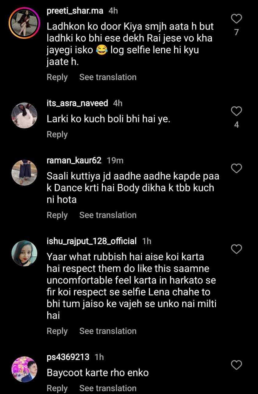Screen dimensions: 258x394
Task: Open its_asra_naveed's rabbit avatar
Action: [x=24, y=115]
